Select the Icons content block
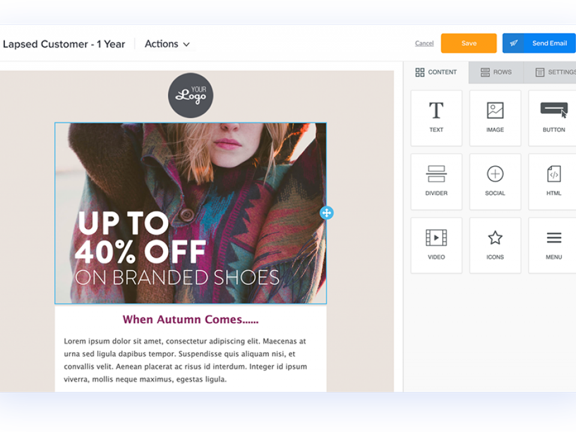576x432 pixels. click(x=495, y=245)
